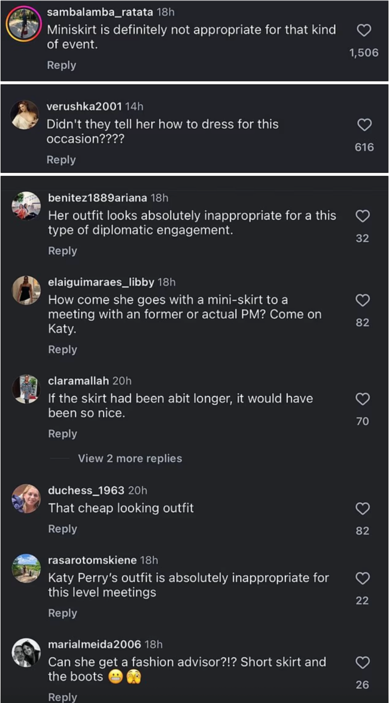Screen dimensions: 389x703
Task: Like sambalamba_ratata's miniskirt comment
Action: [x=364, y=31]
